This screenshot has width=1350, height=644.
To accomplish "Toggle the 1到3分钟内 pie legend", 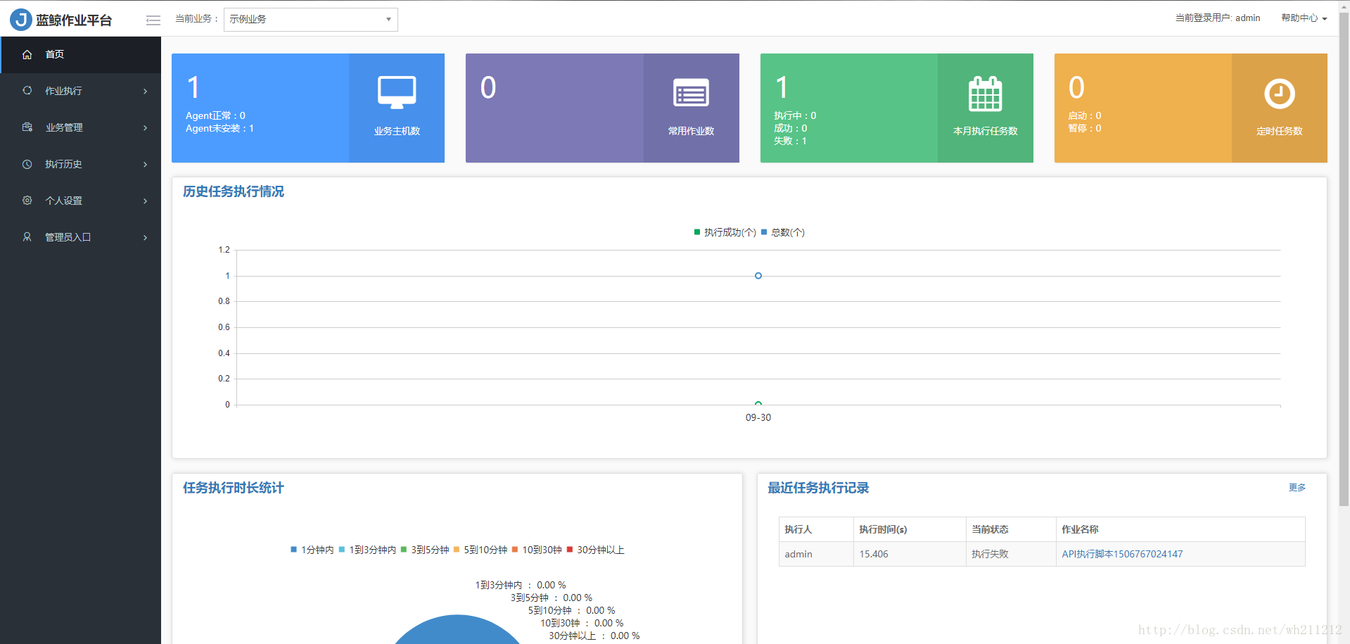I will (367, 550).
